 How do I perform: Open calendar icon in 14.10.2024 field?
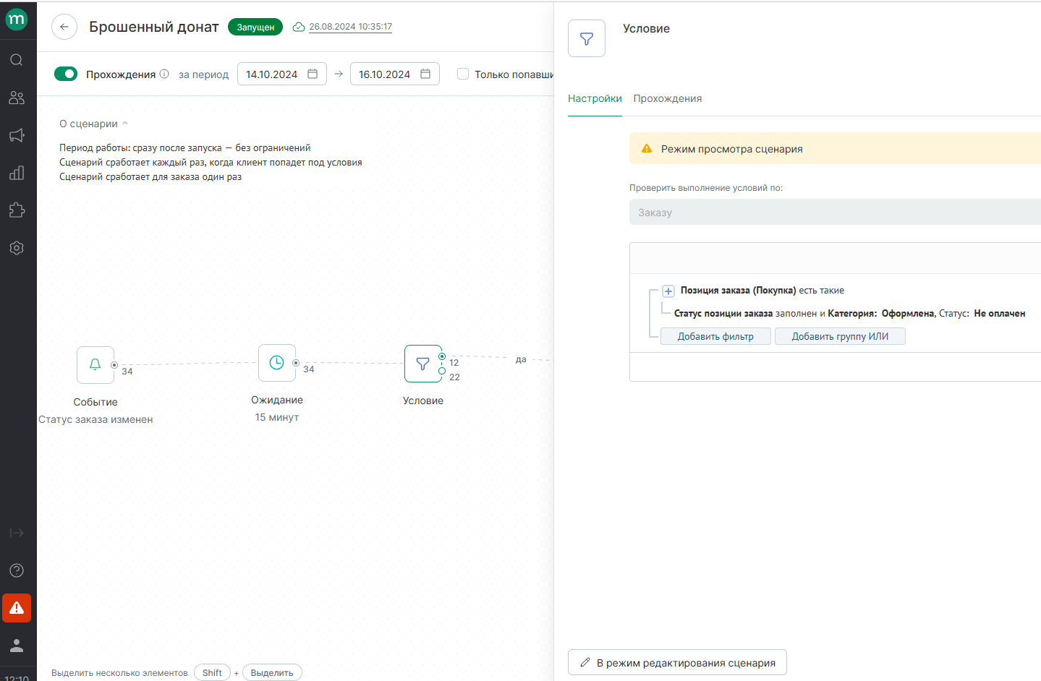pyautogui.click(x=313, y=74)
